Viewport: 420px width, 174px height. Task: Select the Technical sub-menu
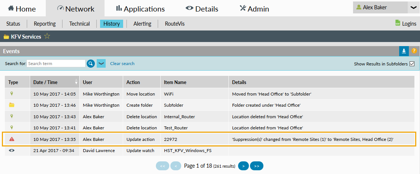(80, 24)
